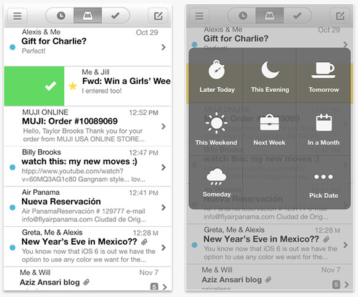Open Aziz Ansari blog thread count badge
The image size is (358, 297).
pyautogui.click(x=154, y=287)
